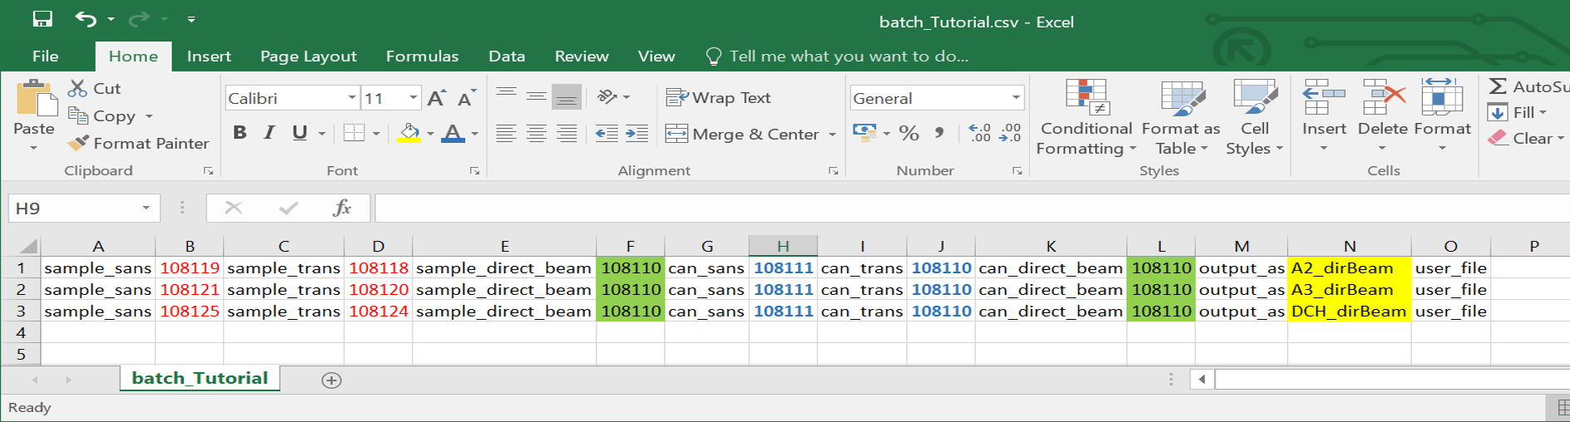Click the Merge & Center button
The width and height of the screenshot is (1570, 422).
(743, 135)
